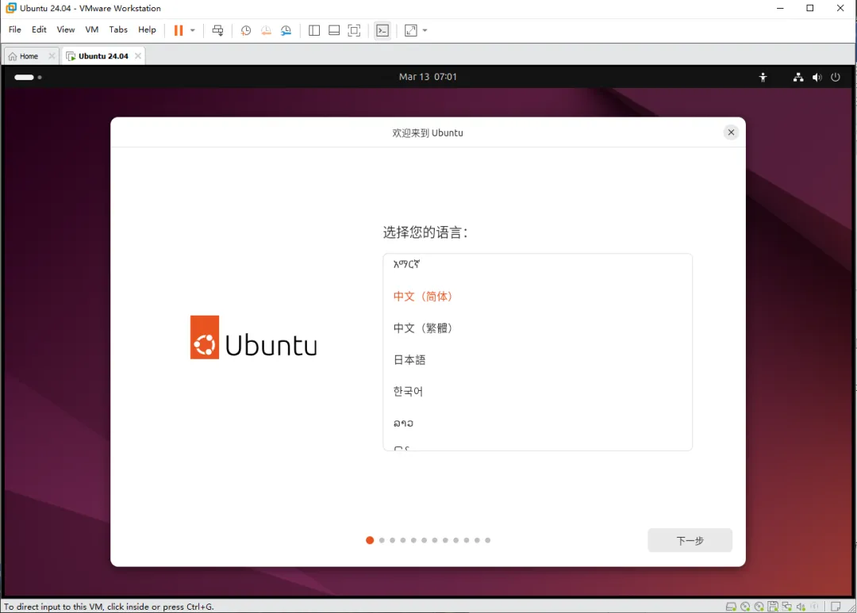Click the VMware Workstation title icon
The width and height of the screenshot is (857, 613).
11,8
